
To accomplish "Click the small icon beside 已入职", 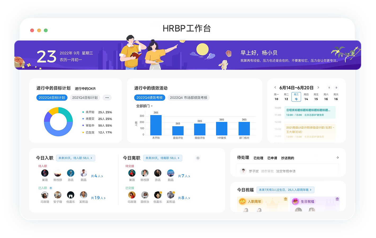I will pos(51,188).
